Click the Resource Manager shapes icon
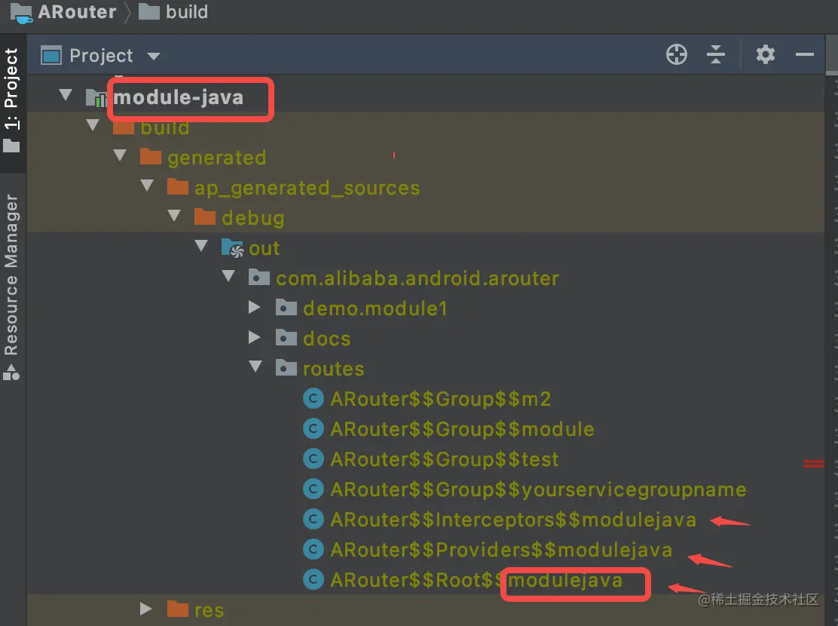The height and width of the screenshot is (626, 838). pos(11,372)
